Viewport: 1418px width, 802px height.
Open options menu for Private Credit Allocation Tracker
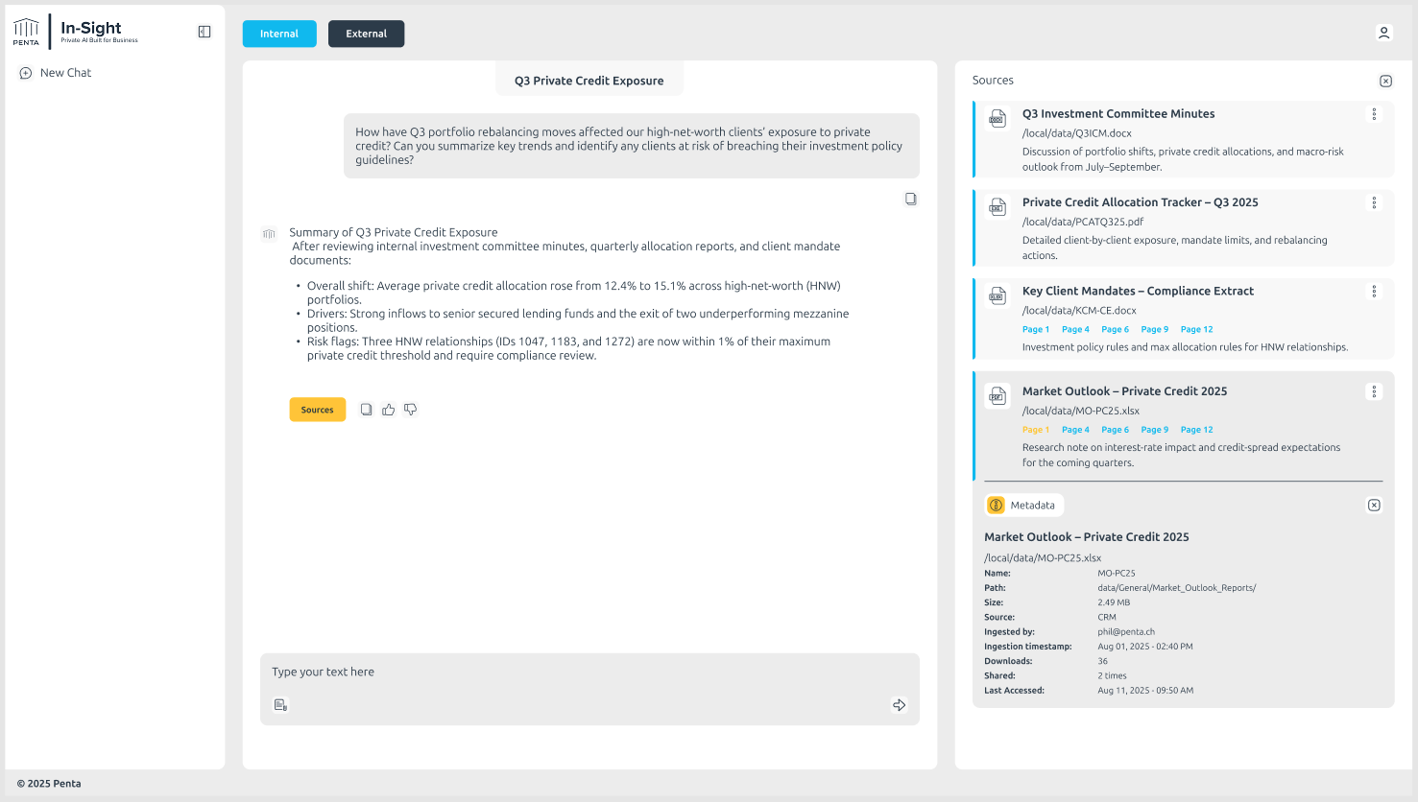[1374, 202]
